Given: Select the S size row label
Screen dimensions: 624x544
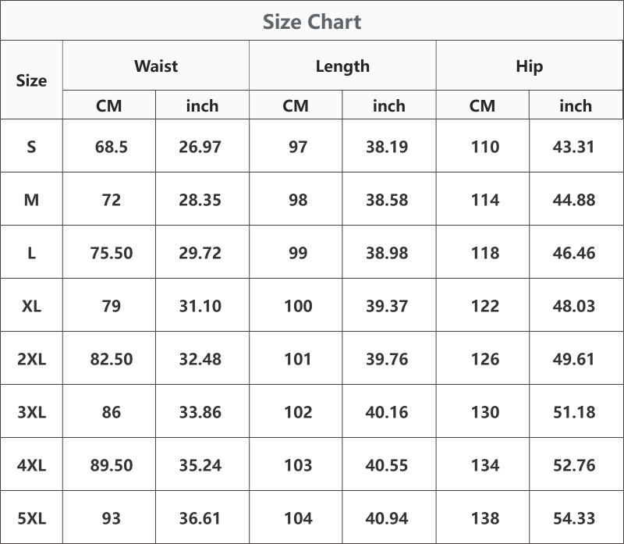Looking at the screenshot, I should point(31,147).
